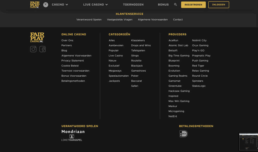Click the Registreren button
This screenshot has height=152, width=258.
click(x=193, y=5)
